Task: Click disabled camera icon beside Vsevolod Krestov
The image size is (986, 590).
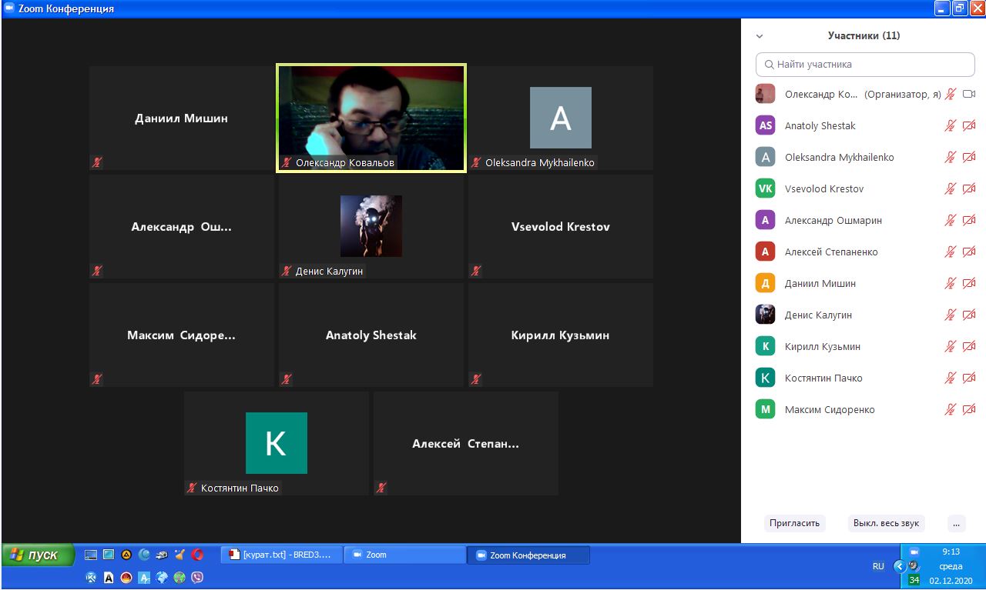Action: click(x=969, y=189)
